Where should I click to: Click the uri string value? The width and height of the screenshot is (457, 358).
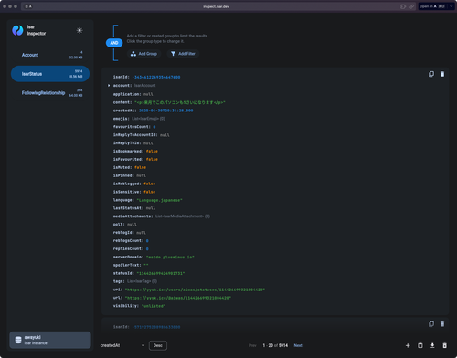(x=195, y=290)
